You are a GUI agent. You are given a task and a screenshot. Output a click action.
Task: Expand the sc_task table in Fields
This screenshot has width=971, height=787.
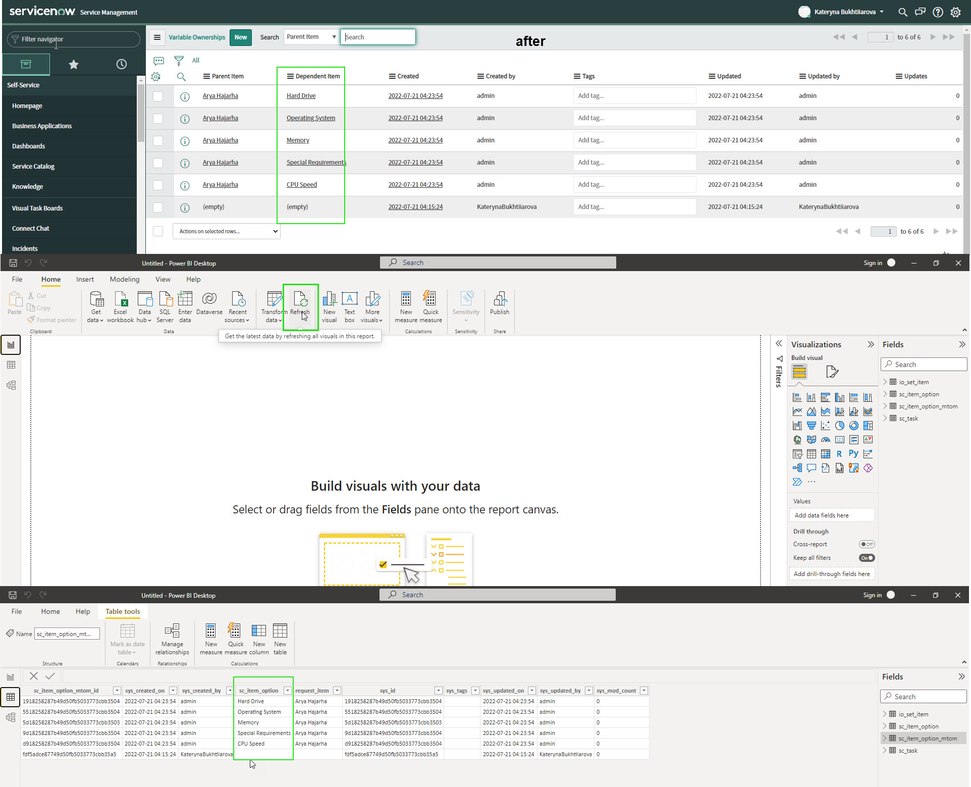(885, 418)
